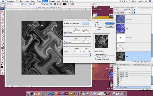This screenshot has width=153, height=96.
Task: Toggle lock position in Layers panel
Action: tap(122, 13)
